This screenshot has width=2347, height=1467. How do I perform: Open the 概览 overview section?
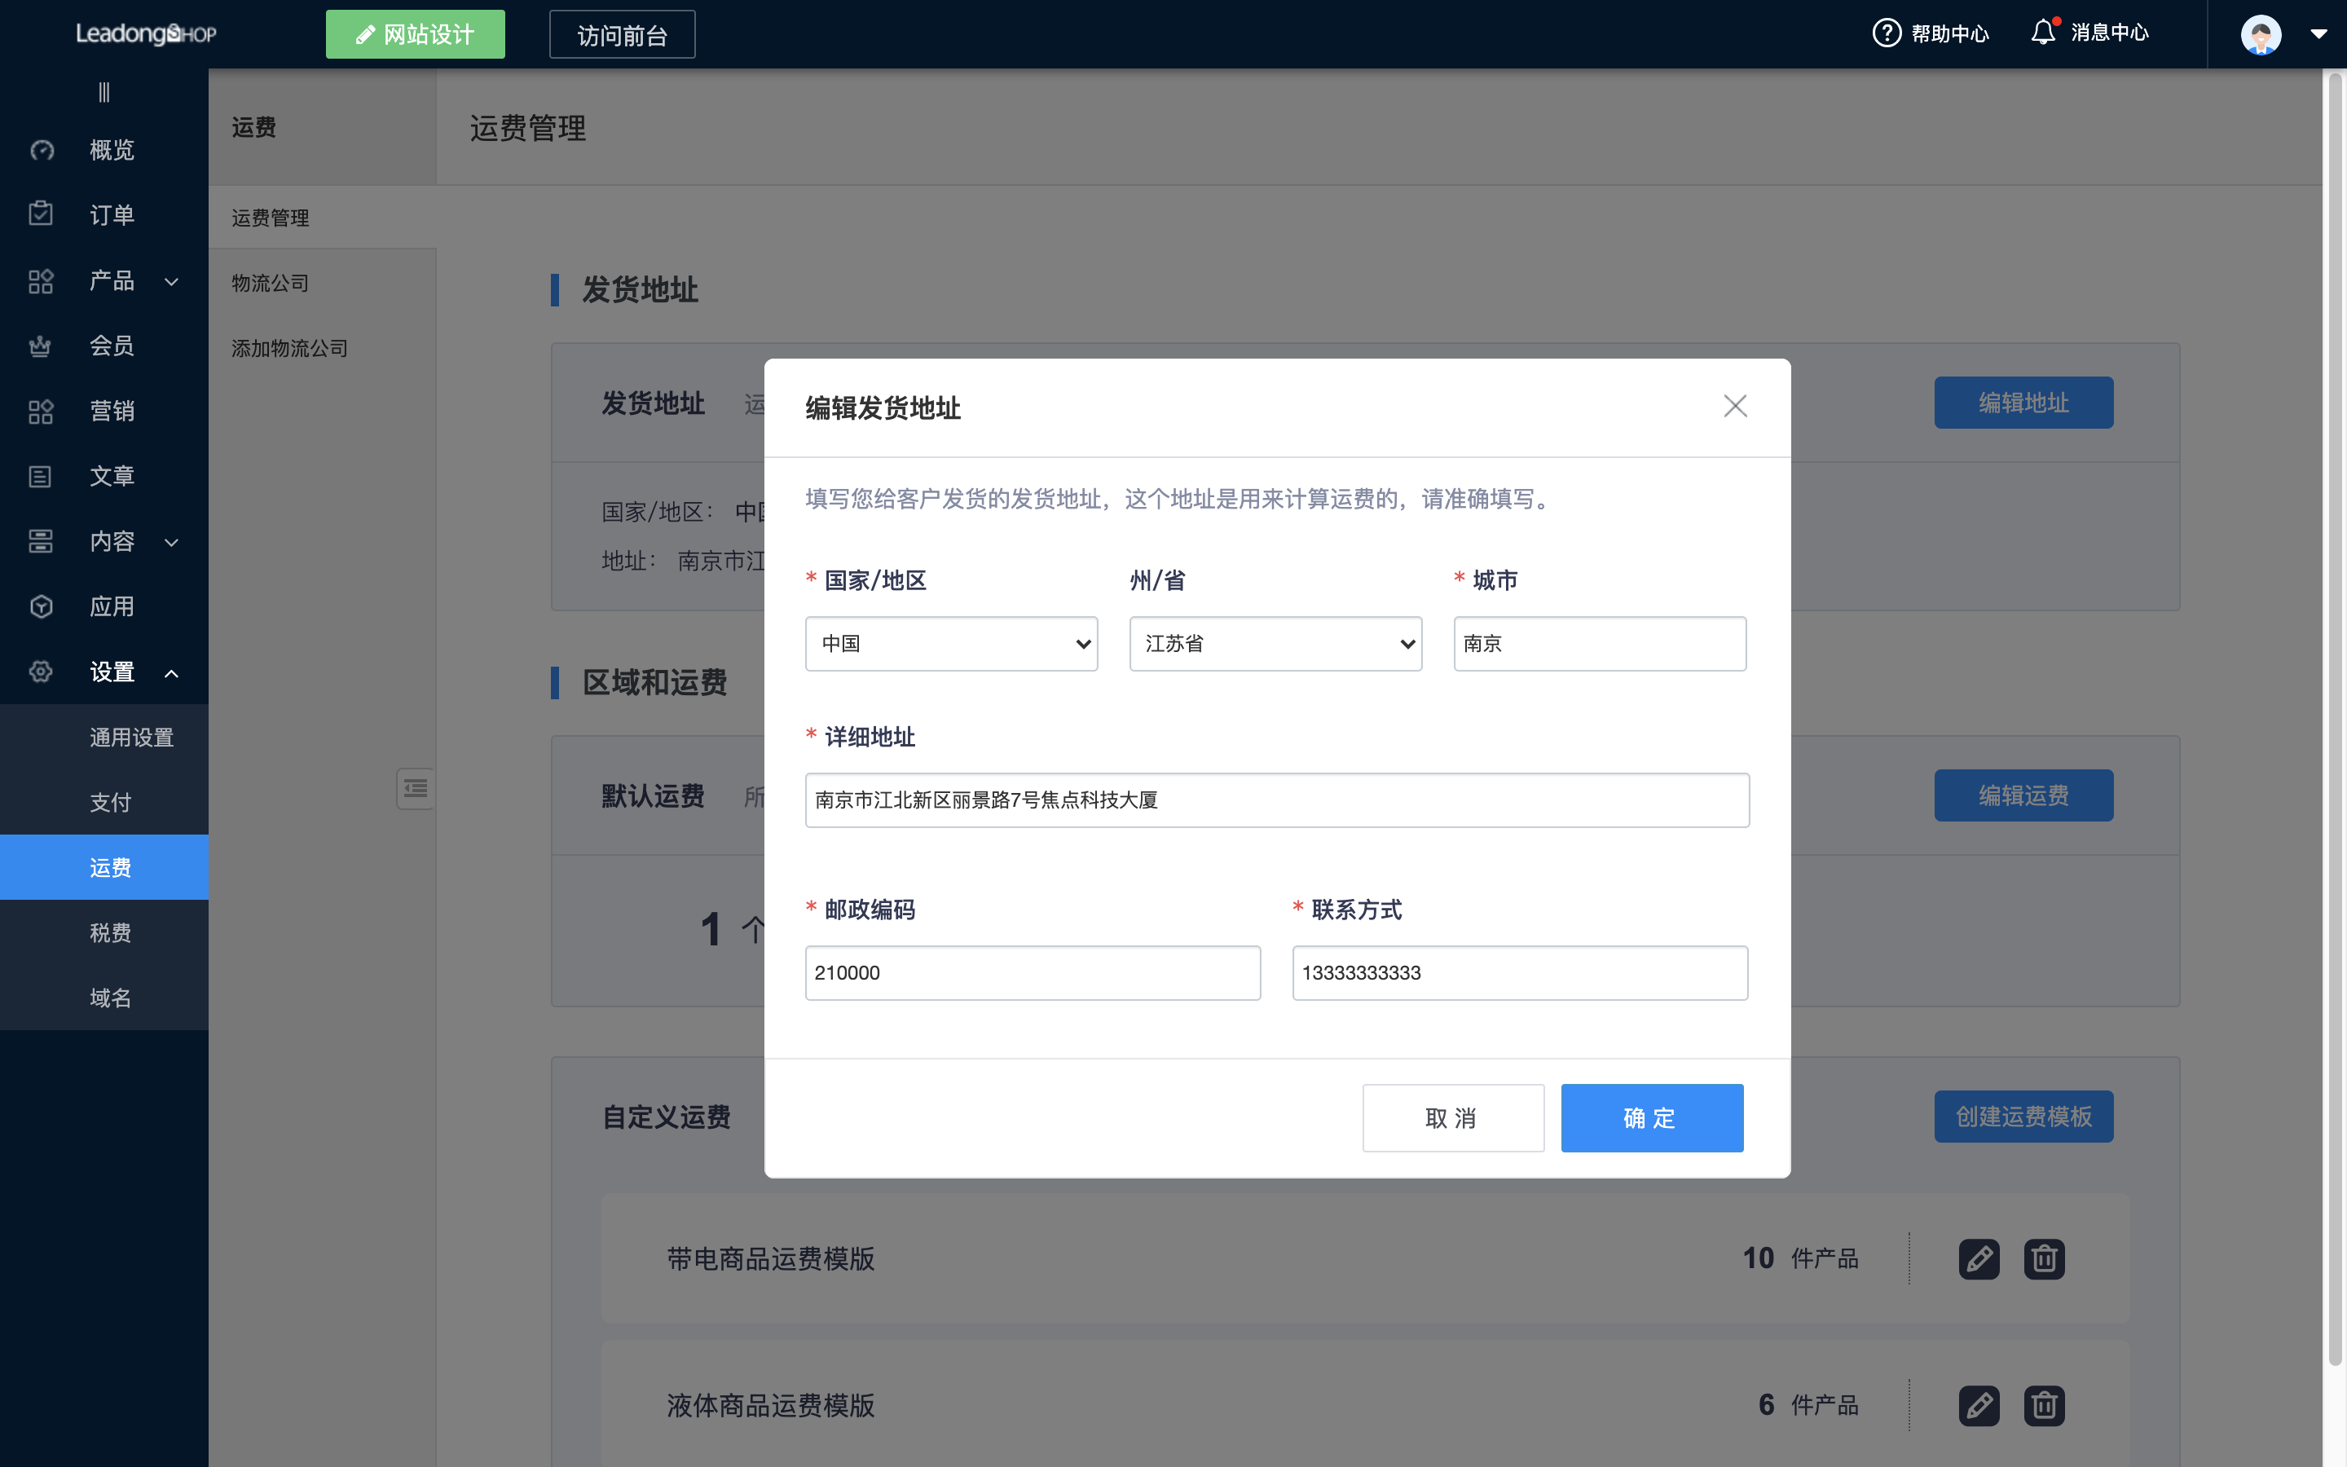111,149
